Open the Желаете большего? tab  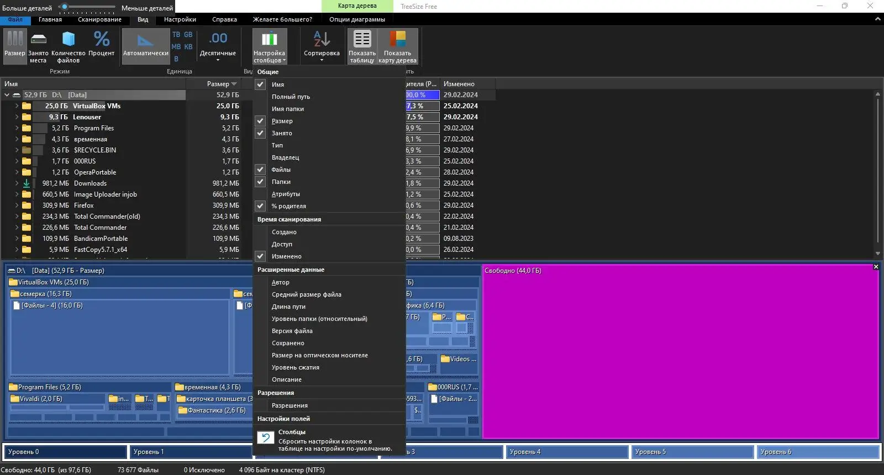[282, 19]
